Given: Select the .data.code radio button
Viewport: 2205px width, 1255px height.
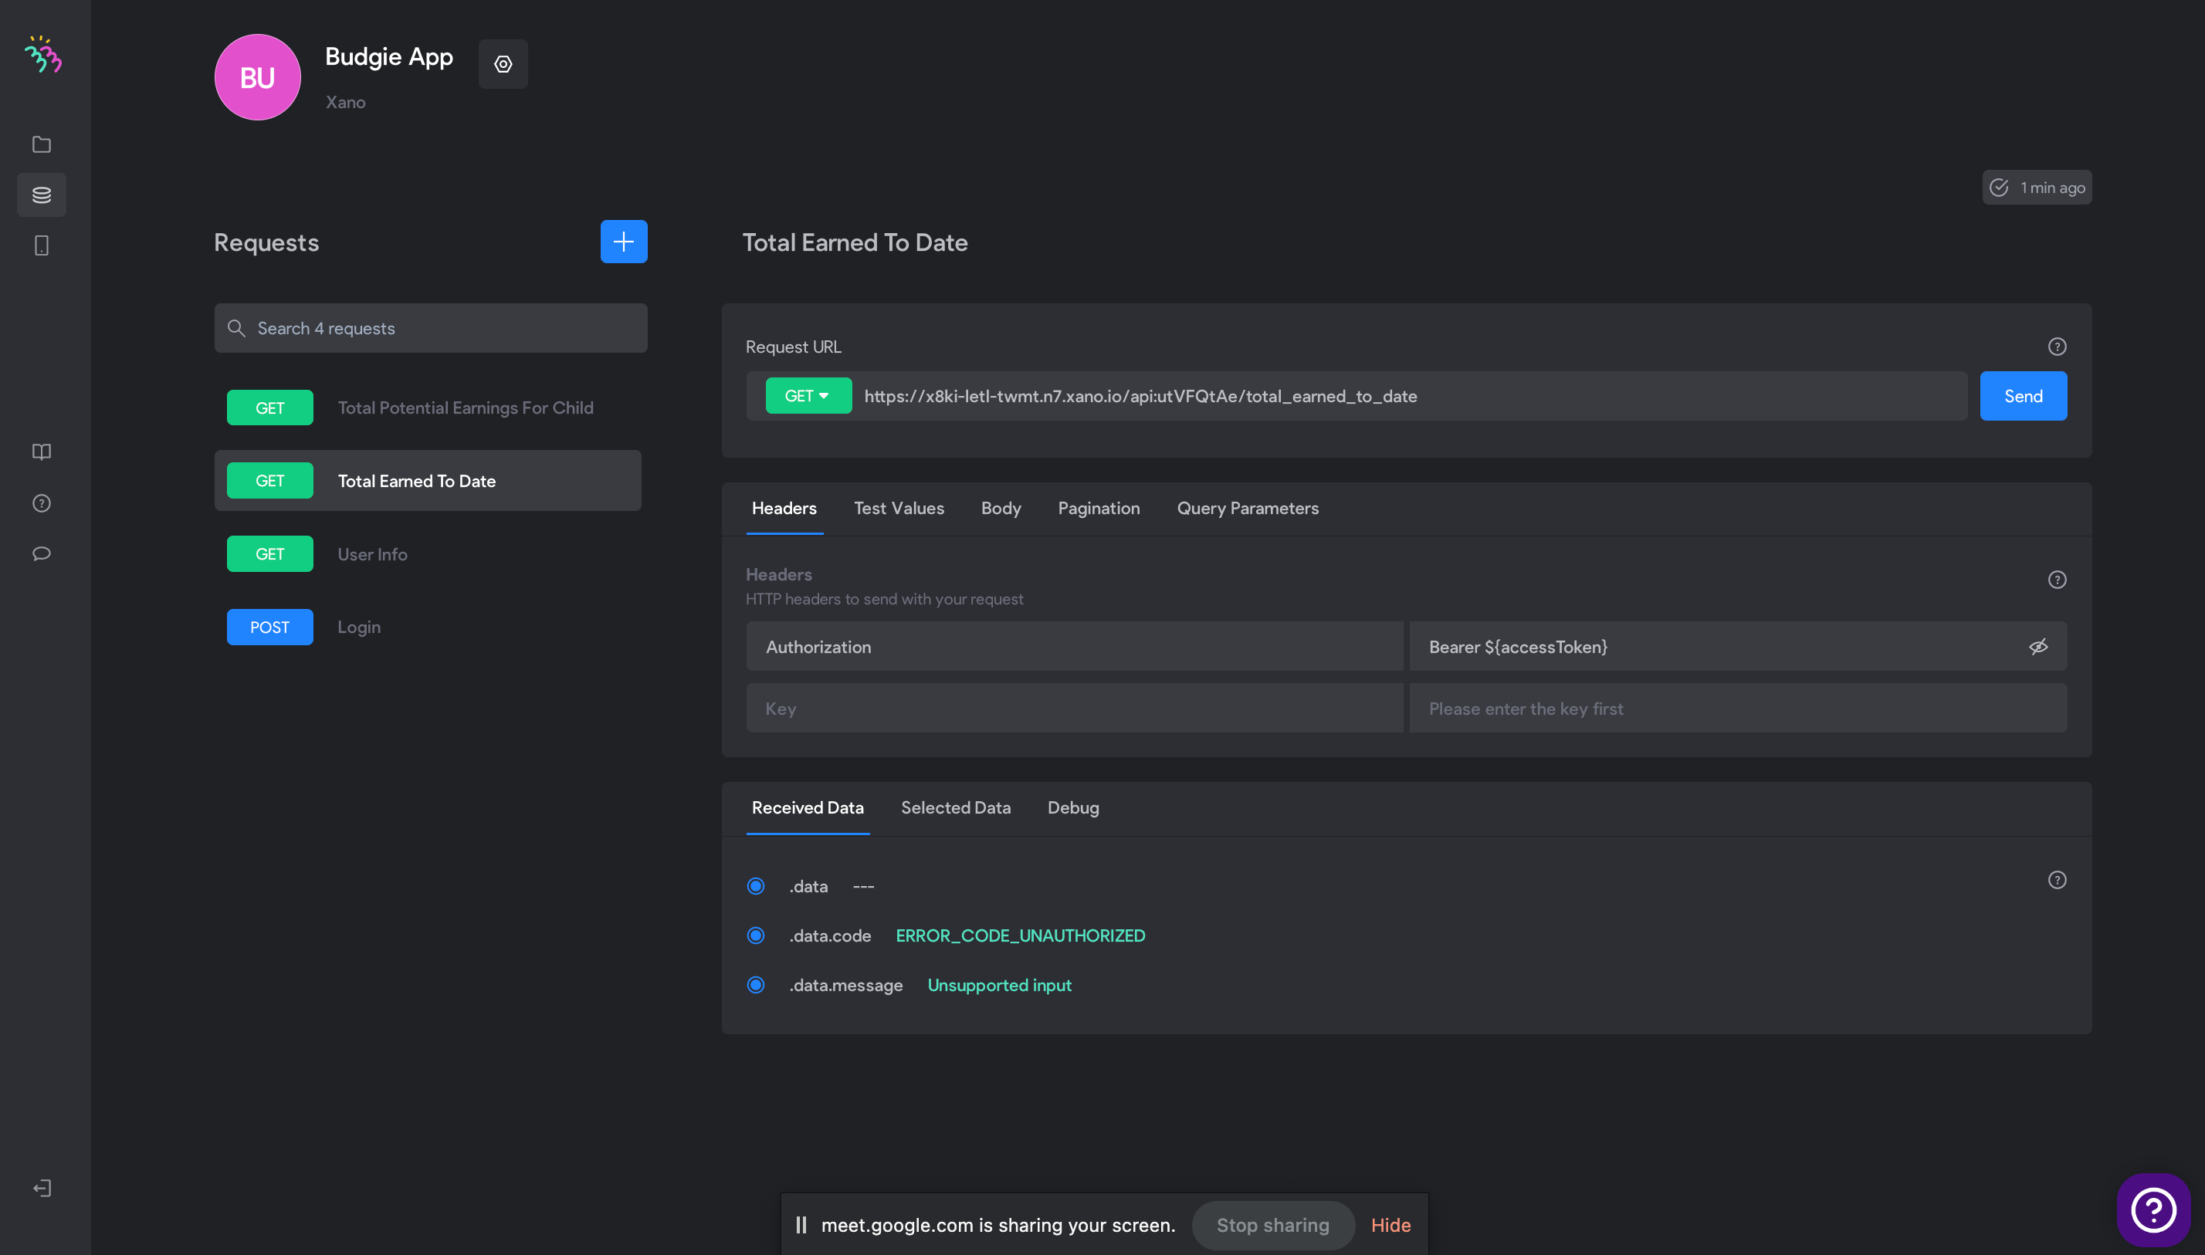Looking at the screenshot, I should (755, 935).
